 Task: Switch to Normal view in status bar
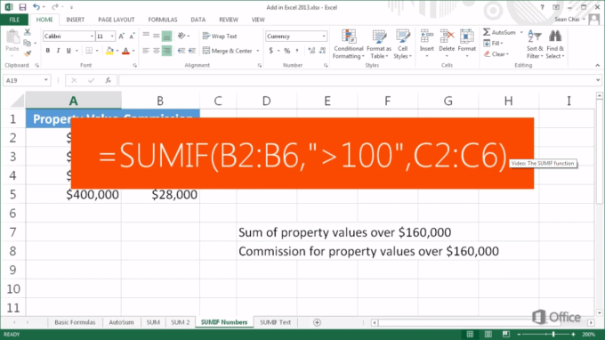coord(470,334)
